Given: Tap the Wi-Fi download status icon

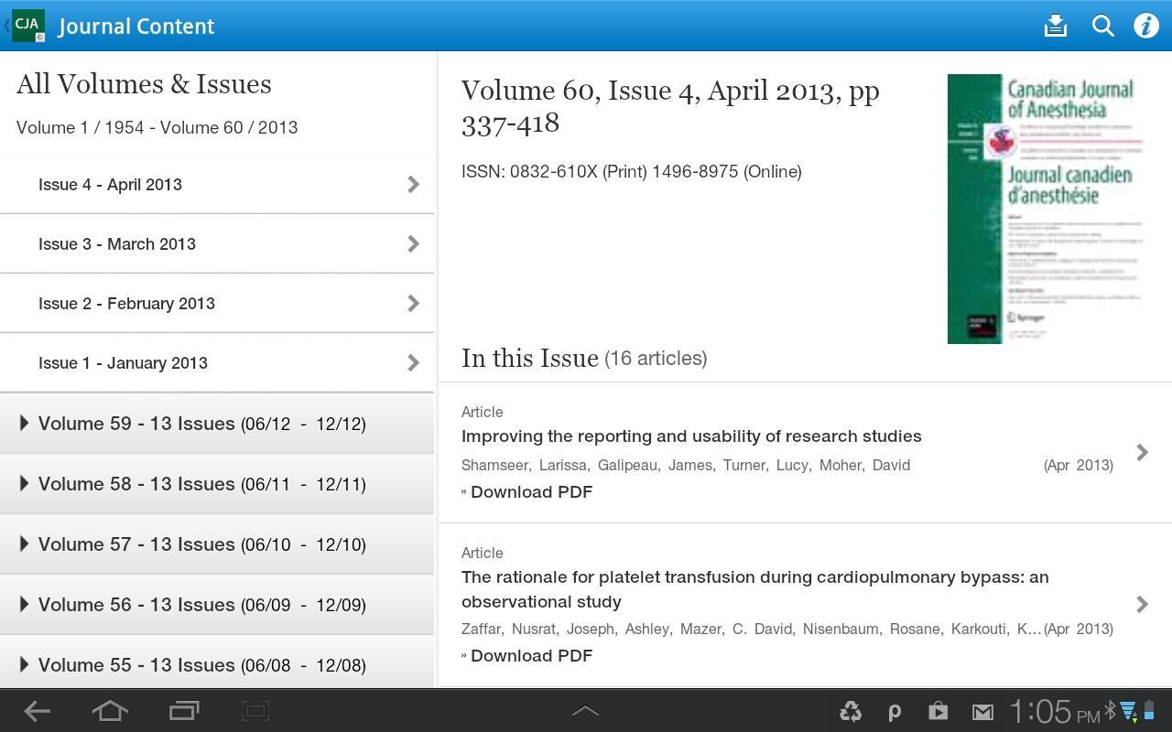Looking at the screenshot, I should (1128, 711).
